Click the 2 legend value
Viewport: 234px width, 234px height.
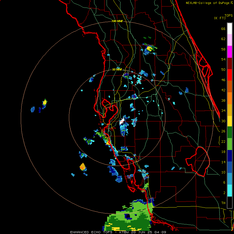224,193
